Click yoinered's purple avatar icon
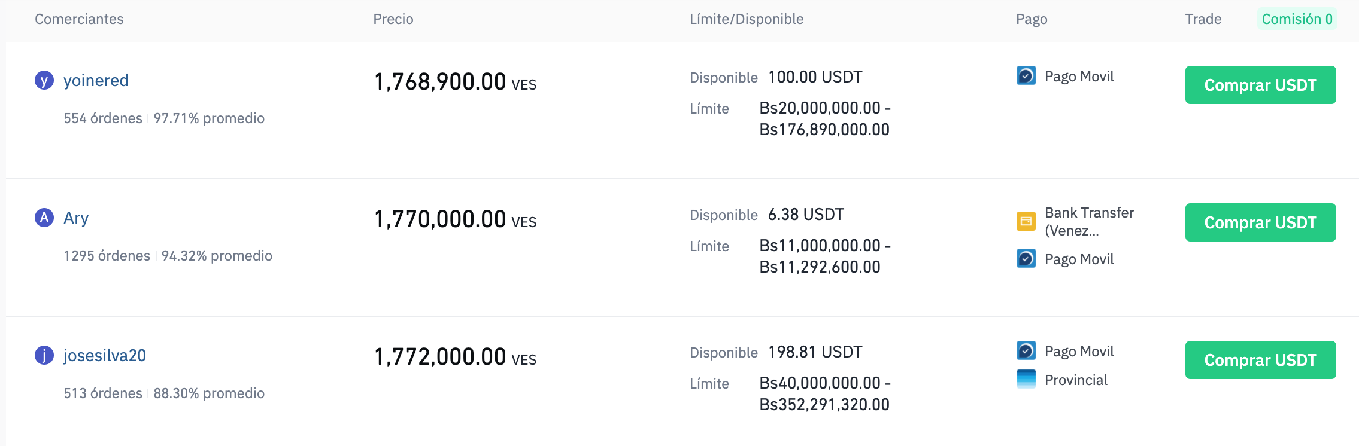 pos(44,80)
